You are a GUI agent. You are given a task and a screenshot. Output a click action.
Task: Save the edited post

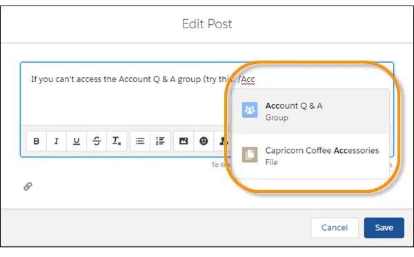coord(384,228)
